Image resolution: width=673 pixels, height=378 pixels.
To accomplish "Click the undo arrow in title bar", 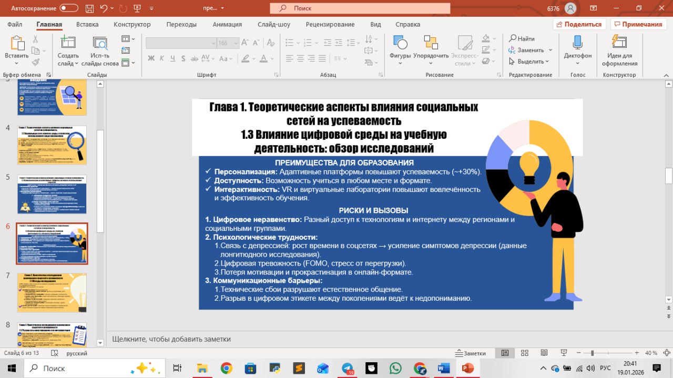I will pyautogui.click(x=104, y=8).
